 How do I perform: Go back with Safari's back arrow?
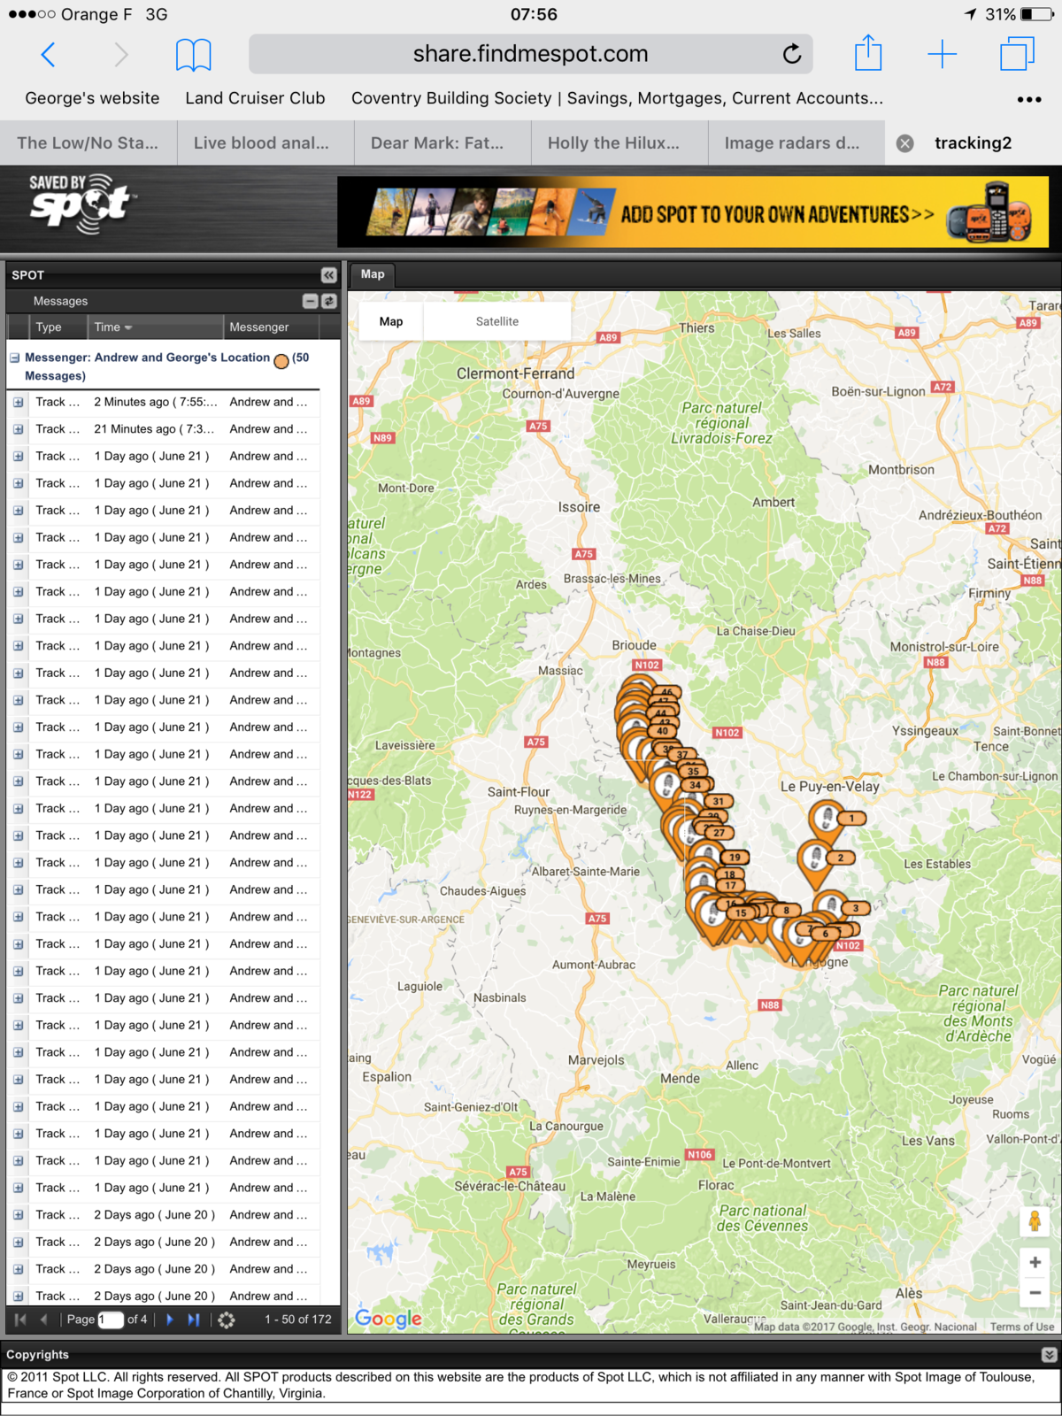(49, 55)
